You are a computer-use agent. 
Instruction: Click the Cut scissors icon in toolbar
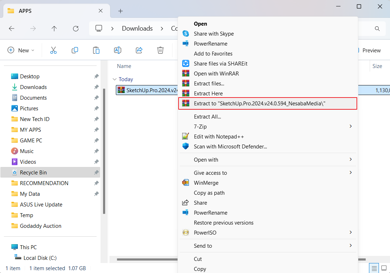(x=53, y=50)
